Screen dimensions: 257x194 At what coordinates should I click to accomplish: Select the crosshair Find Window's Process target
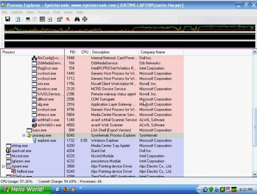(x=85, y=19)
